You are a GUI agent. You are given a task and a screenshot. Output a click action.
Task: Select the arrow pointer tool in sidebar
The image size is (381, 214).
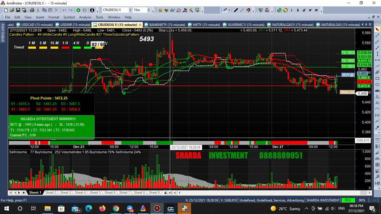coord(378,30)
